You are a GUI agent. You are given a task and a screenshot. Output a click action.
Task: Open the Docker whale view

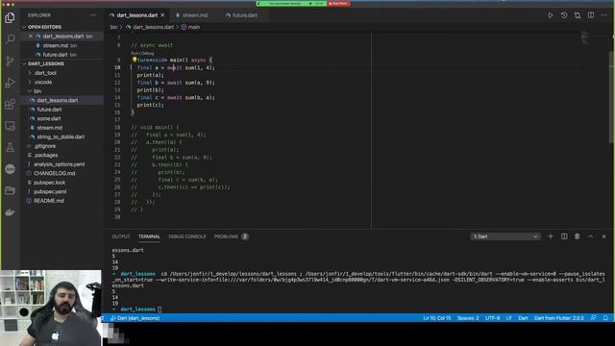(11, 212)
